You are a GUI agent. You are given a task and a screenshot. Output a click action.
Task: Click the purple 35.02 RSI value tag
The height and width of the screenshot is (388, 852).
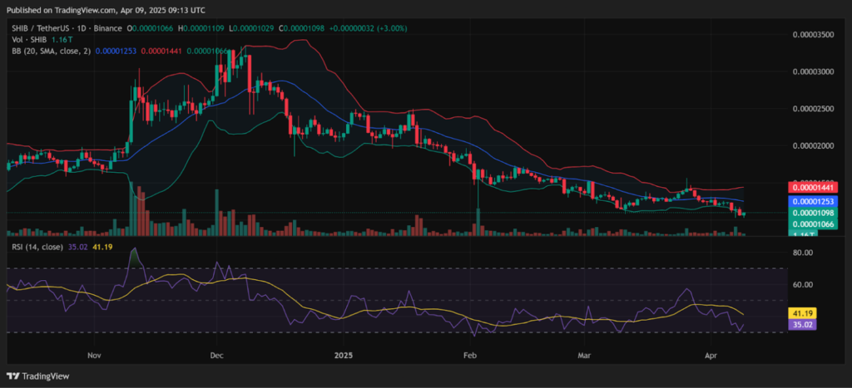802,325
